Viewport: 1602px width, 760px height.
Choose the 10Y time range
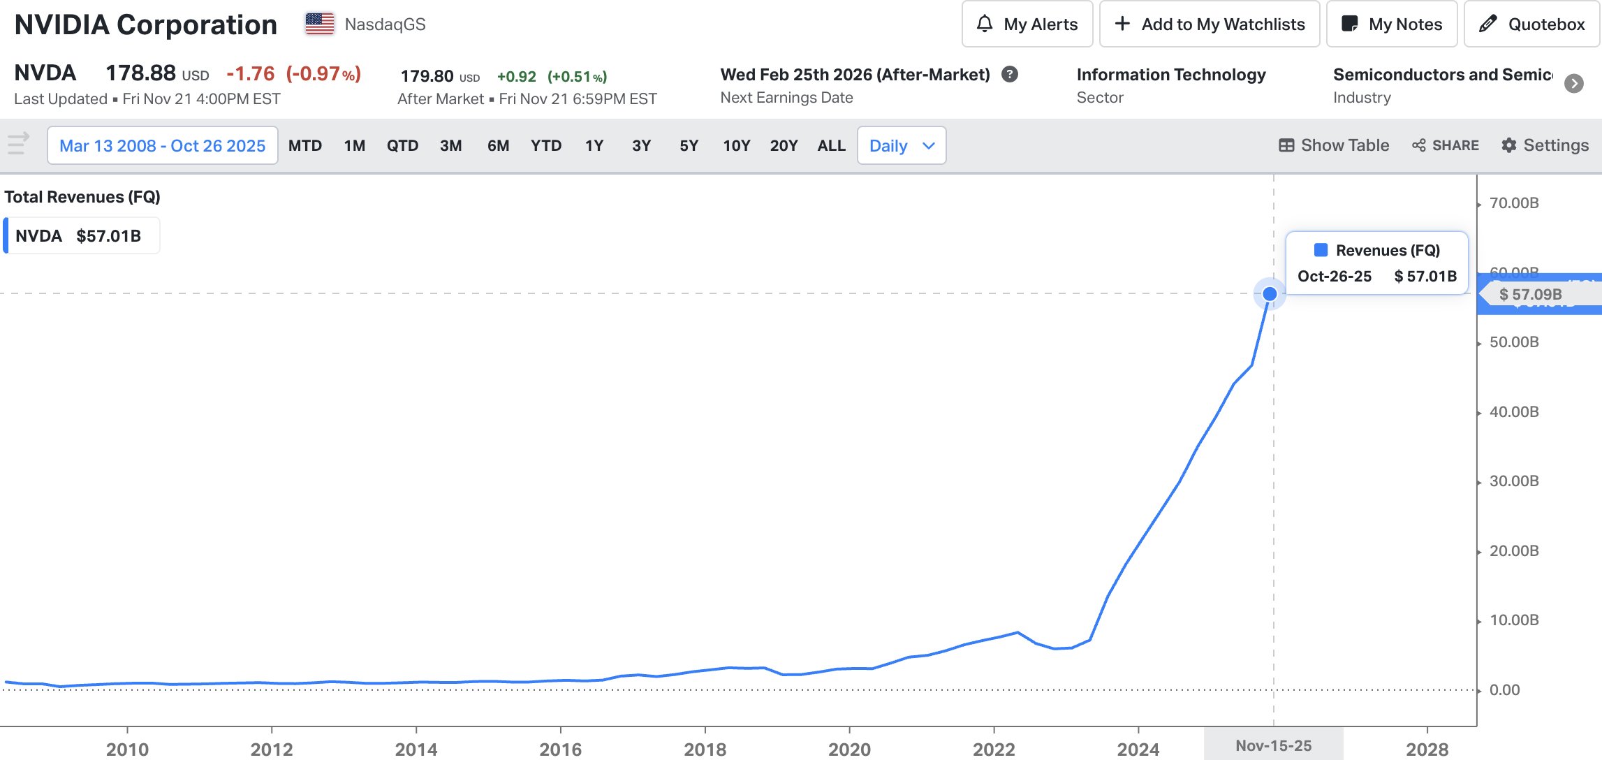click(736, 145)
